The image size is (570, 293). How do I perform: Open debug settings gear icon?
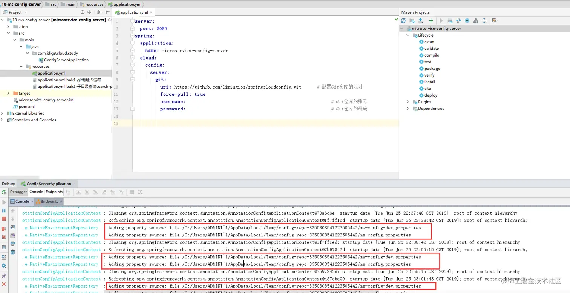tap(4, 266)
